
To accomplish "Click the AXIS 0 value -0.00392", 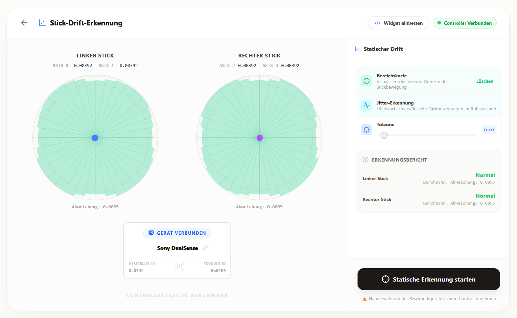I will [82, 66].
